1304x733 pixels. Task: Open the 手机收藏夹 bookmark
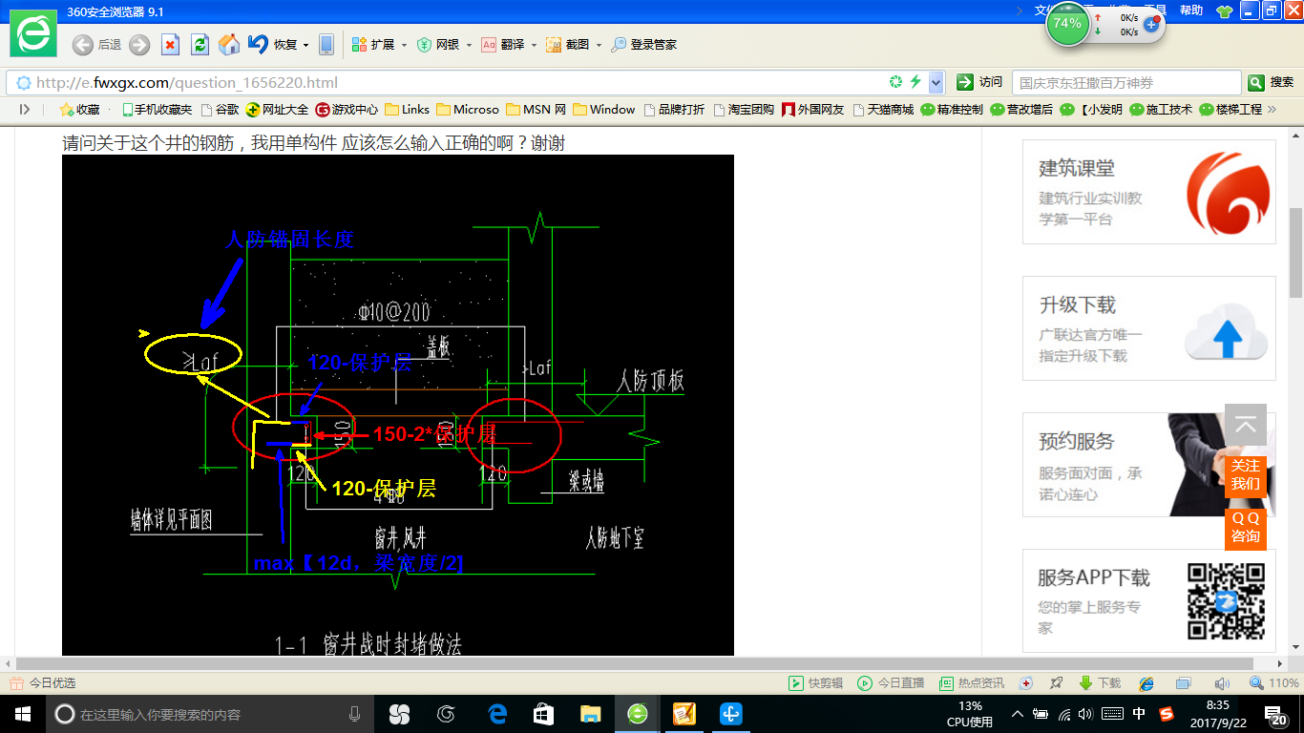pyautogui.click(x=157, y=110)
